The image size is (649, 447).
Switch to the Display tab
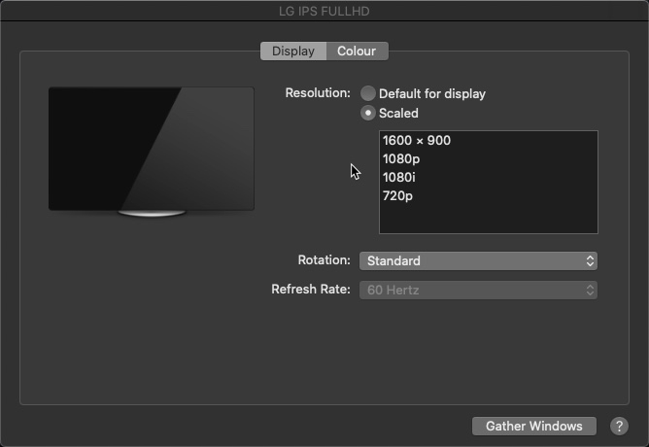[293, 51]
